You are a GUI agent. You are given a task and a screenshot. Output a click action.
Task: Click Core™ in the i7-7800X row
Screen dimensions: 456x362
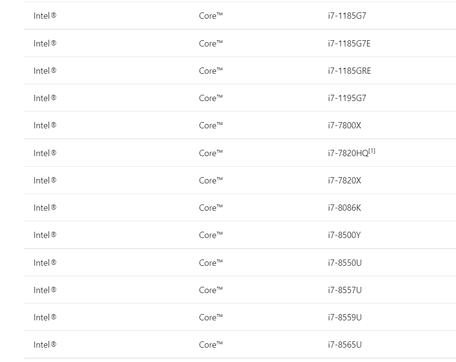point(211,125)
